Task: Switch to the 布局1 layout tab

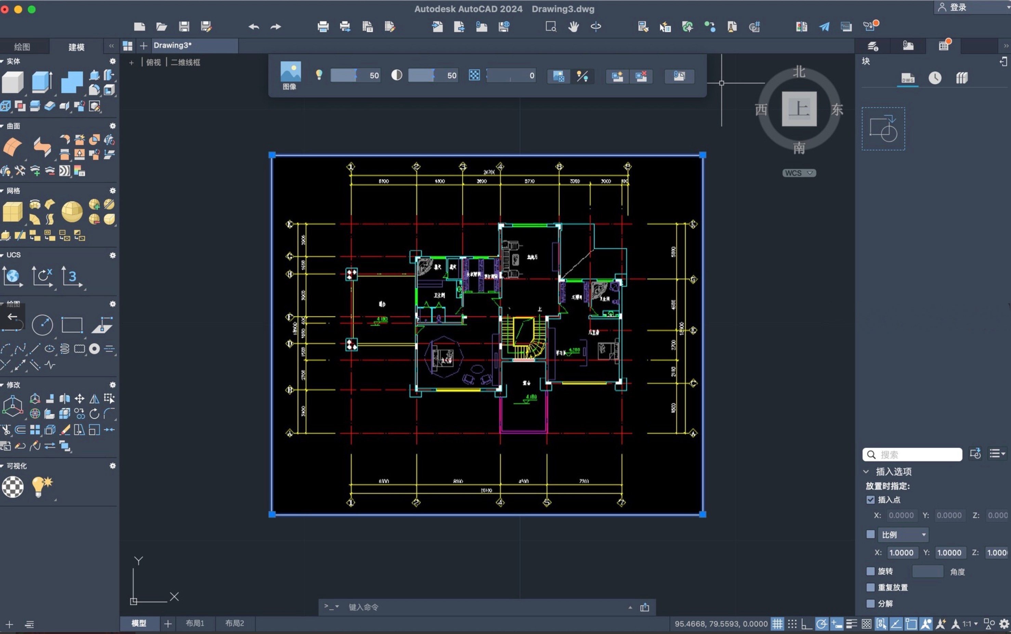Action: (195, 623)
